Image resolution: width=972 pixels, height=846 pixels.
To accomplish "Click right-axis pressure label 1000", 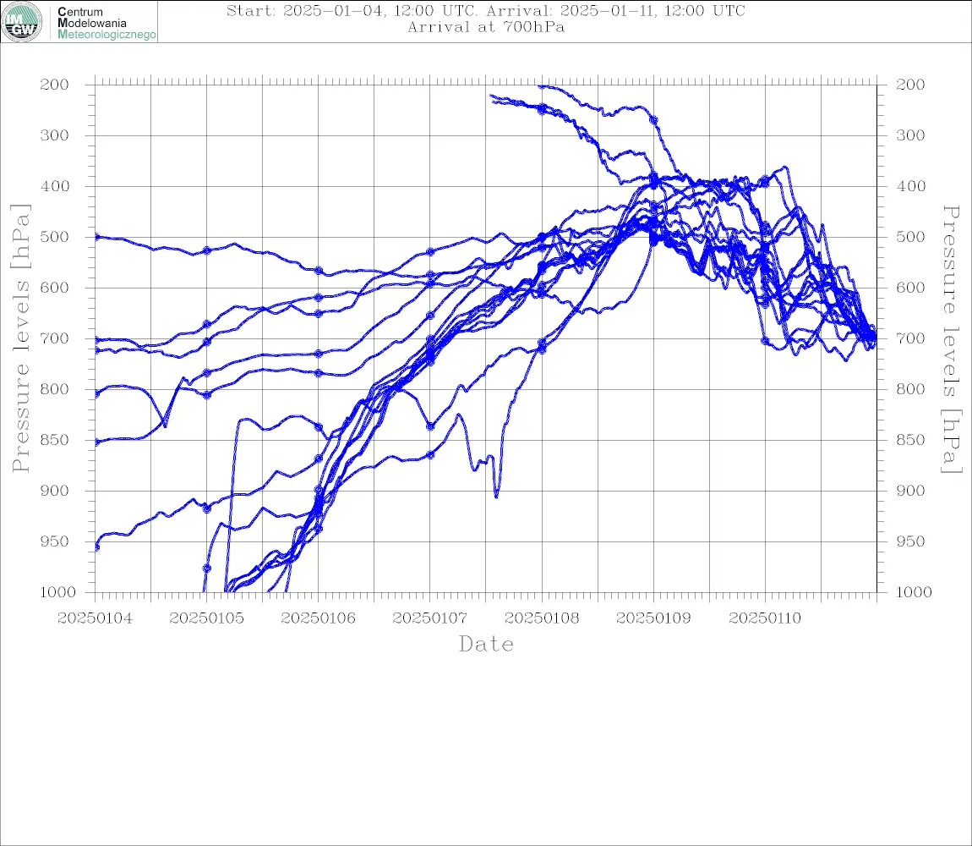I will [914, 592].
